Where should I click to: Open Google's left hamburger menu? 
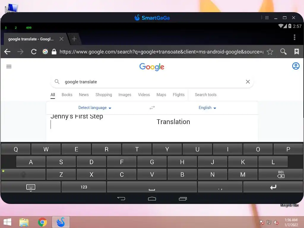coord(9,67)
